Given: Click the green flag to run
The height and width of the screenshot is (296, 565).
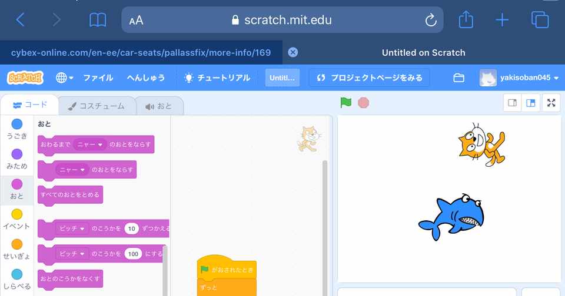Looking at the screenshot, I should click(x=345, y=103).
